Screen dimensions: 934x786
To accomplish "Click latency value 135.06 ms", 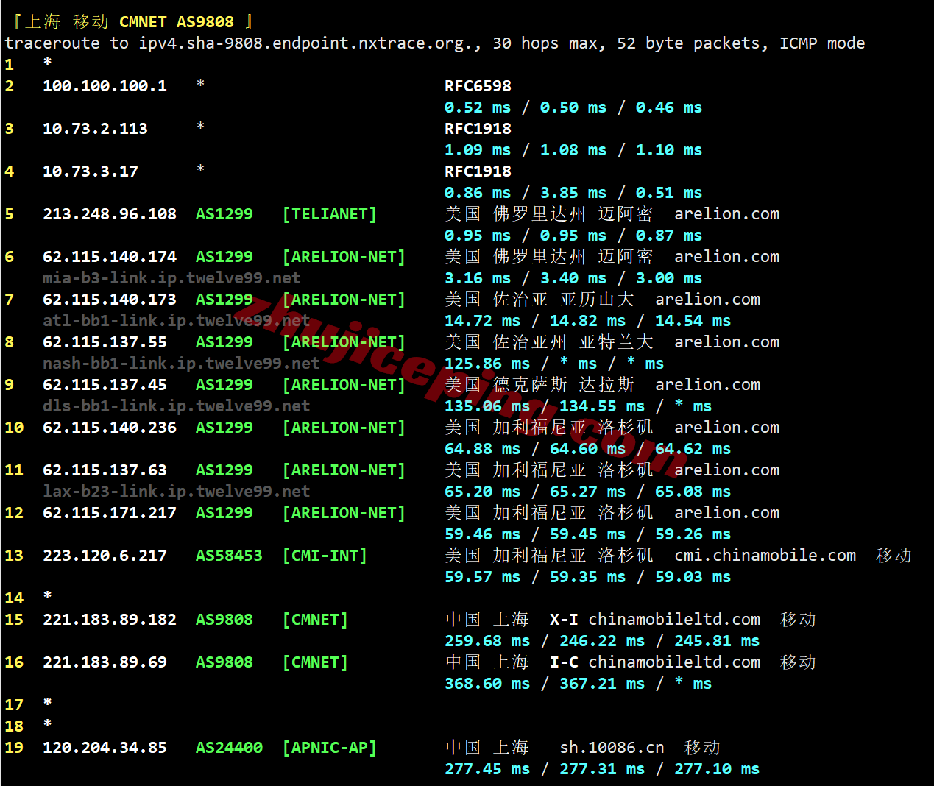I will [487, 406].
